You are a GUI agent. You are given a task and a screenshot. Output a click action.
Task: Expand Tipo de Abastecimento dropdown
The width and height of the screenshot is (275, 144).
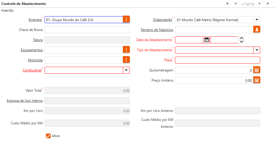[257, 50]
